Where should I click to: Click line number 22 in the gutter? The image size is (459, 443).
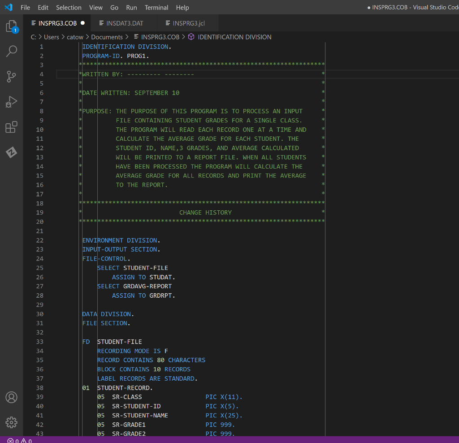pyautogui.click(x=40, y=240)
